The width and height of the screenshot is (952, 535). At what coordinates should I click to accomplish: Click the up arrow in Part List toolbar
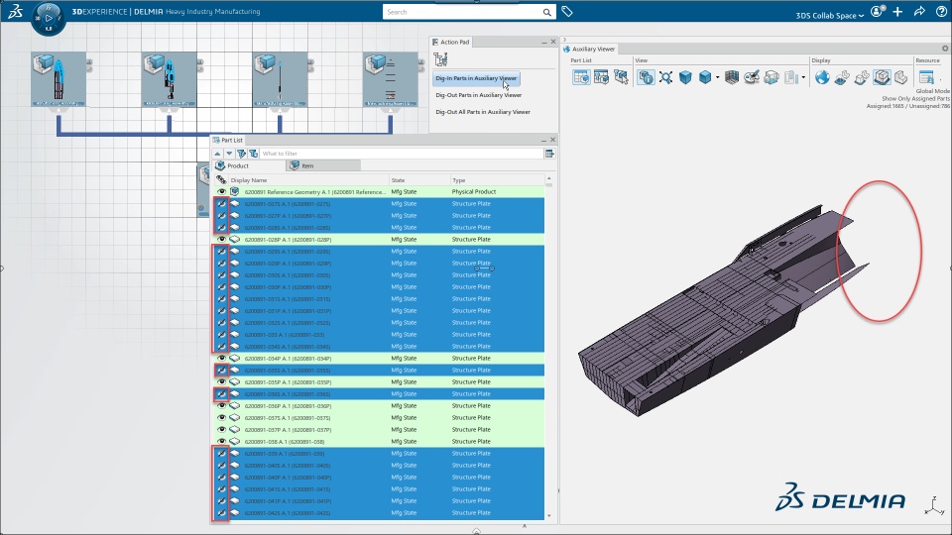coord(217,154)
